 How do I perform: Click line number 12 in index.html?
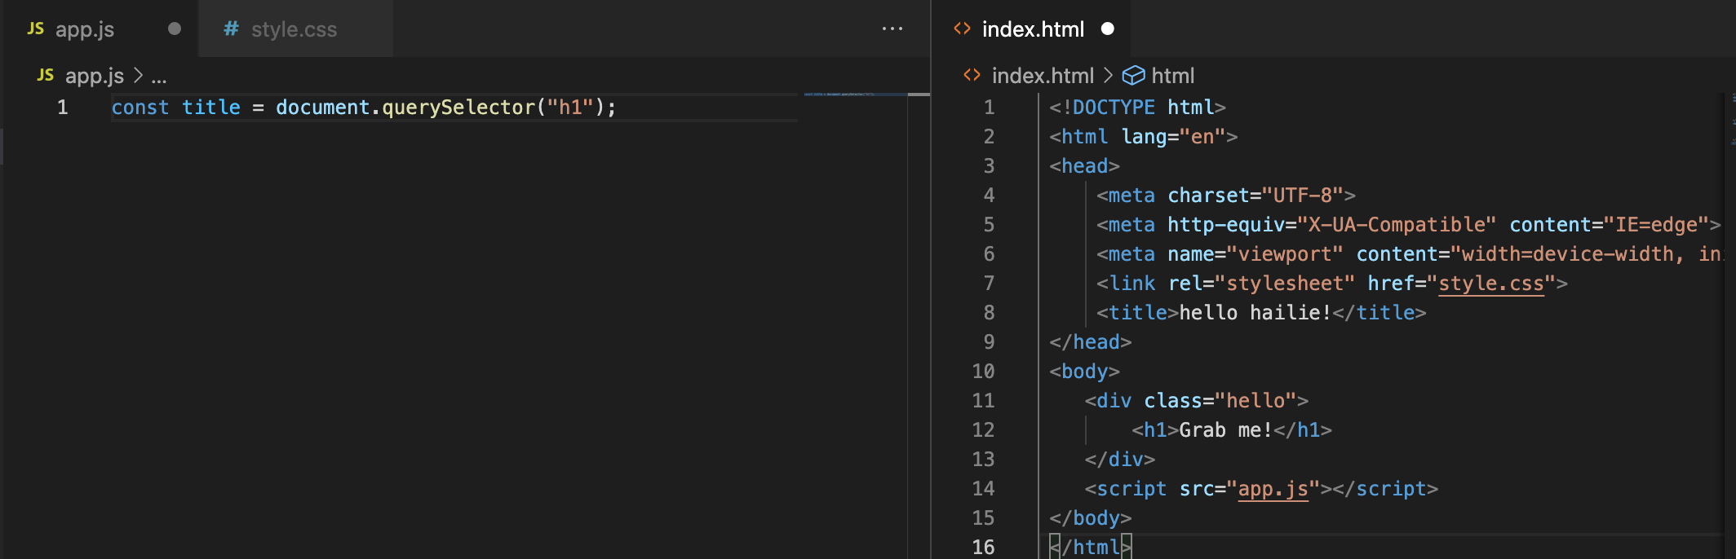point(983,430)
